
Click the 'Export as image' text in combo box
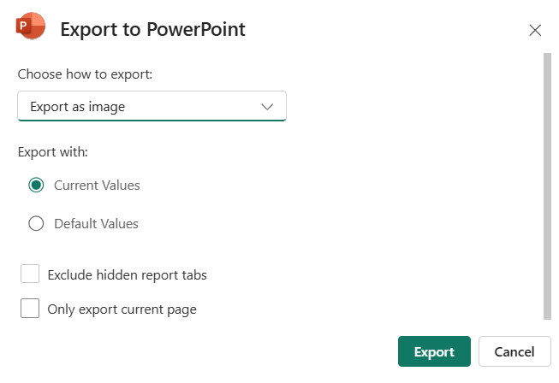[77, 107]
